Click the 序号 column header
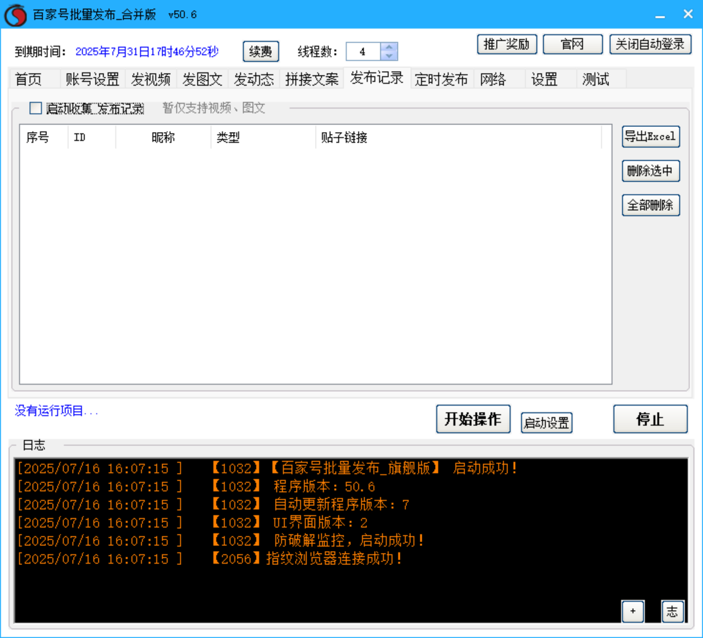 (43, 137)
